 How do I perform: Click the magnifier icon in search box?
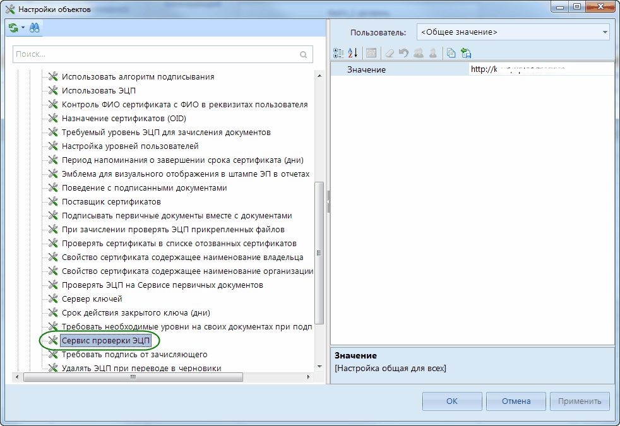tap(304, 54)
